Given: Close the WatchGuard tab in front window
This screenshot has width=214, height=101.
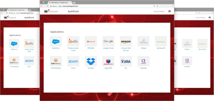Looking at the screenshot, I should pyautogui.click(x=71, y=3).
